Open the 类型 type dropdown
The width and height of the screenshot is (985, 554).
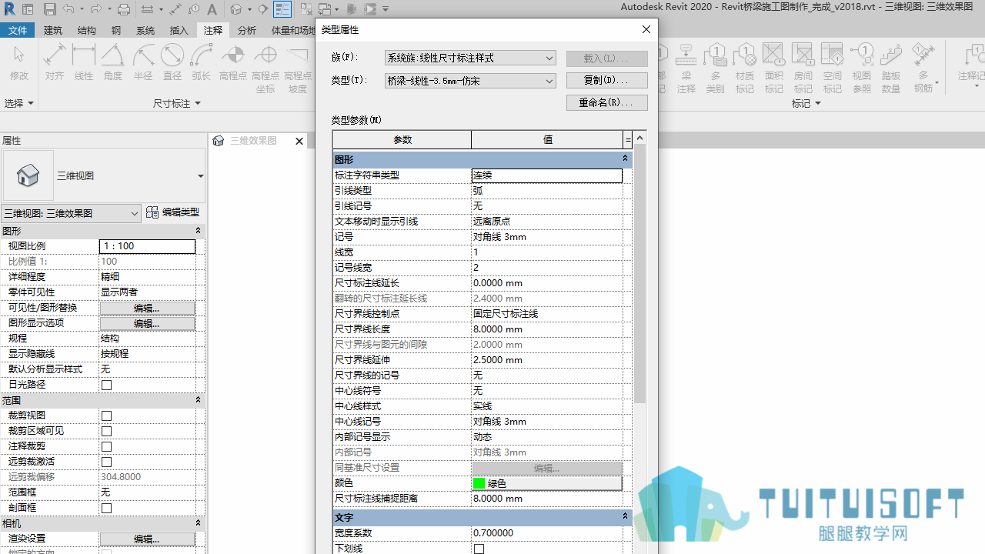(x=470, y=81)
